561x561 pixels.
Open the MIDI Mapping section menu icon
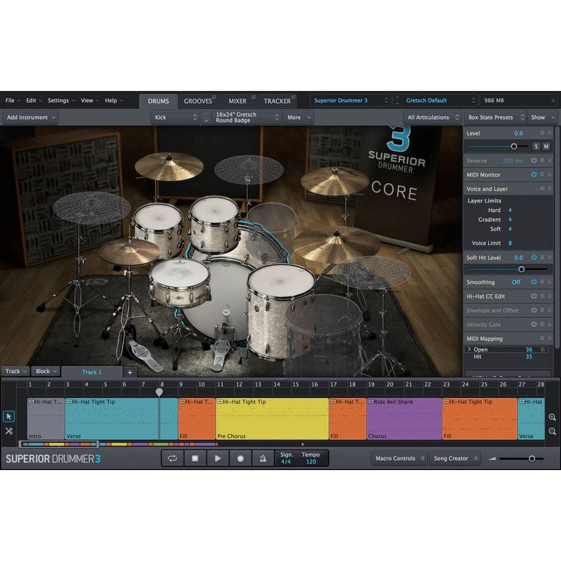tap(542, 339)
